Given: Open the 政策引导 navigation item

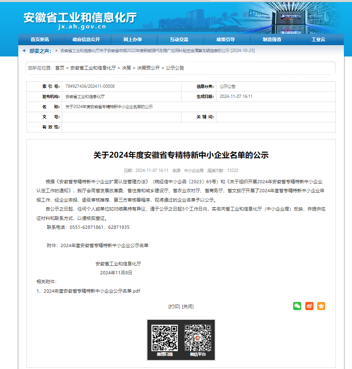Looking at the screenshot, I should tap(226, 39).
